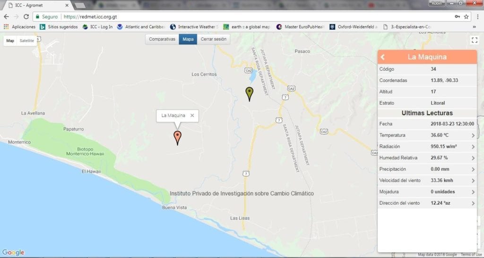Screen dimensions: 484x258
Task: Toggle fullscreen map view icon
Action: (475, 41)
